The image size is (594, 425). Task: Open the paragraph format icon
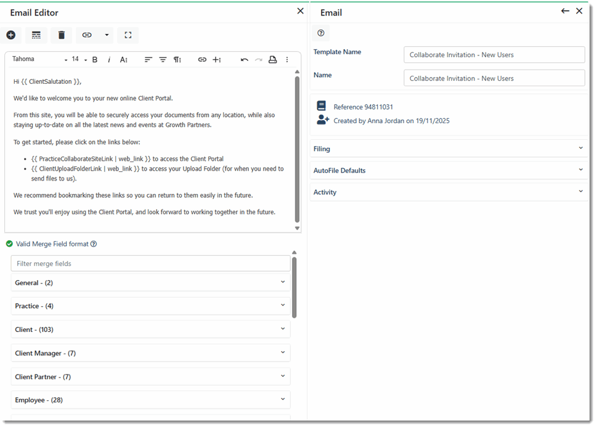click(x=177, y=60)
